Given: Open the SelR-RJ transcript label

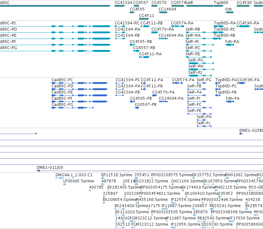Looking at the screenshot, I should pyautogui.click(x=195, y=73).
